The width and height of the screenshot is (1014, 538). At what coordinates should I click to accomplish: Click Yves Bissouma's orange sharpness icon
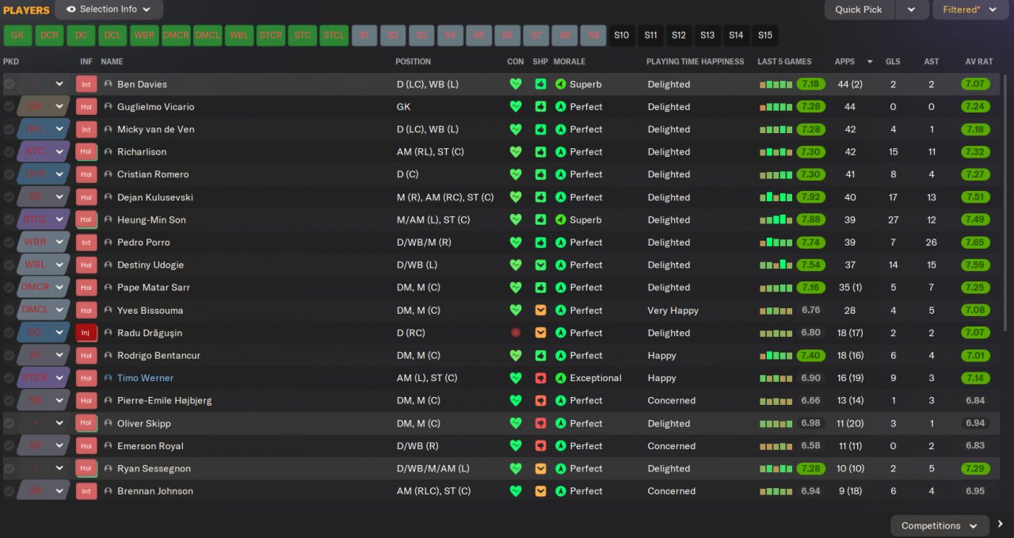[540, 310]
